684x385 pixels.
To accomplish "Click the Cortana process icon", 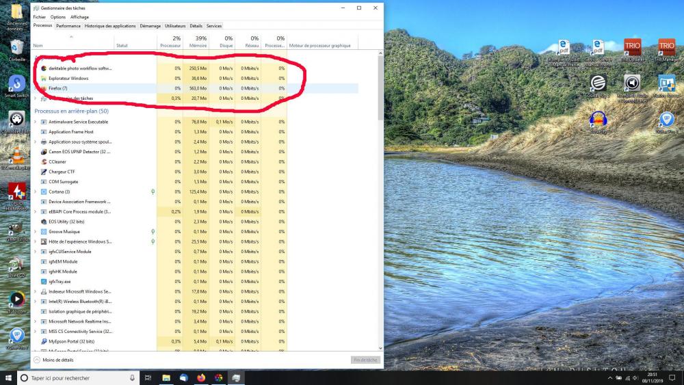I will tap(44, 192).
